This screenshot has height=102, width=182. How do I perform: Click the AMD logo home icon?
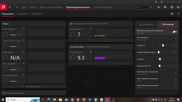(x=3, y=7)
